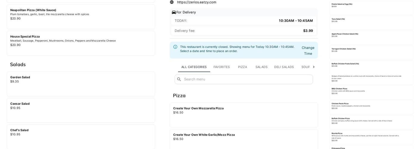
Task: Select the Garden Salad item
Action: pyautogui.click(x=81, y=84)
